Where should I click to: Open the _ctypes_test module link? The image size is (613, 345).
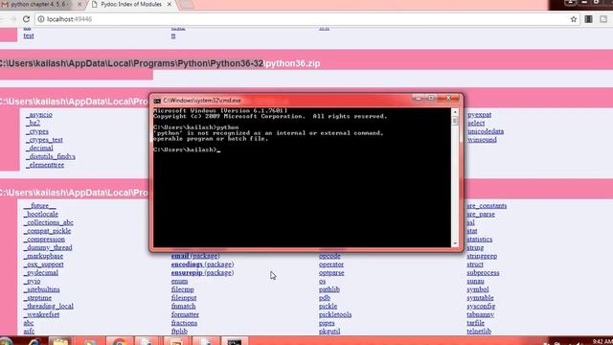point(44,140)
